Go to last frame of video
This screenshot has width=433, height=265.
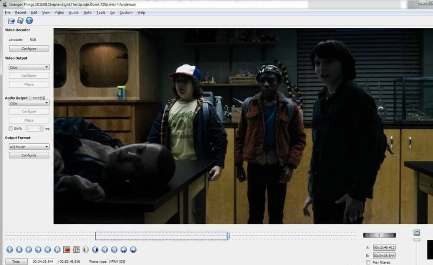pos(114,249)
